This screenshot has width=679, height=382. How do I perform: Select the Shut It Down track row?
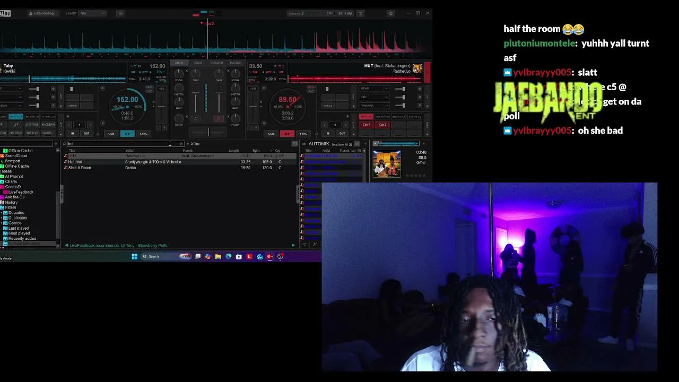180,168
